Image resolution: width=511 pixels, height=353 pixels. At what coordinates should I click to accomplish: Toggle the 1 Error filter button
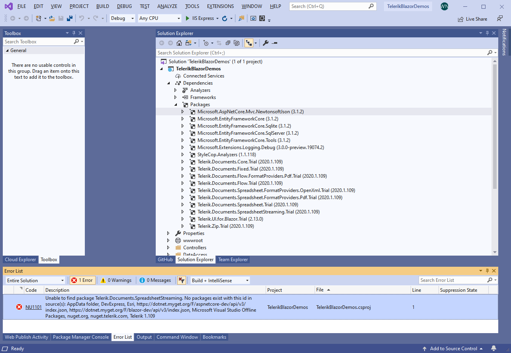click(x=82, y=280)
